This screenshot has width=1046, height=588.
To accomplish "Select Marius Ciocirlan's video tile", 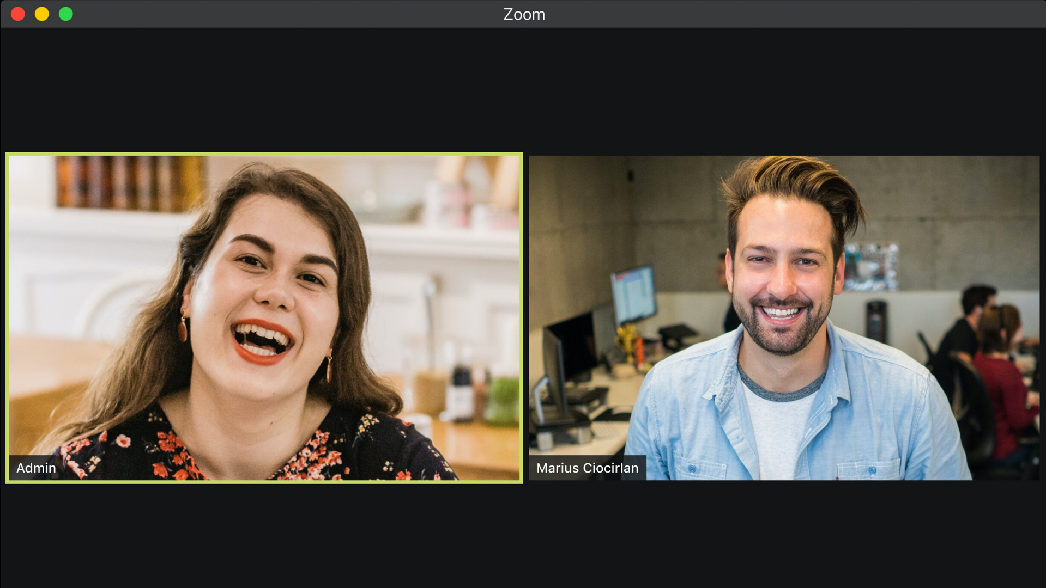I will pos(784,318).
